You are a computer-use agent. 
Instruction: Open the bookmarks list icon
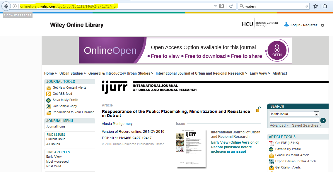coord(325,6)
